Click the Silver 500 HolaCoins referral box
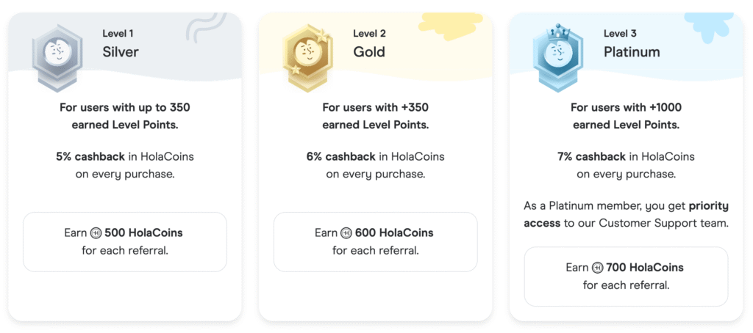 click(x=124, y=242)
